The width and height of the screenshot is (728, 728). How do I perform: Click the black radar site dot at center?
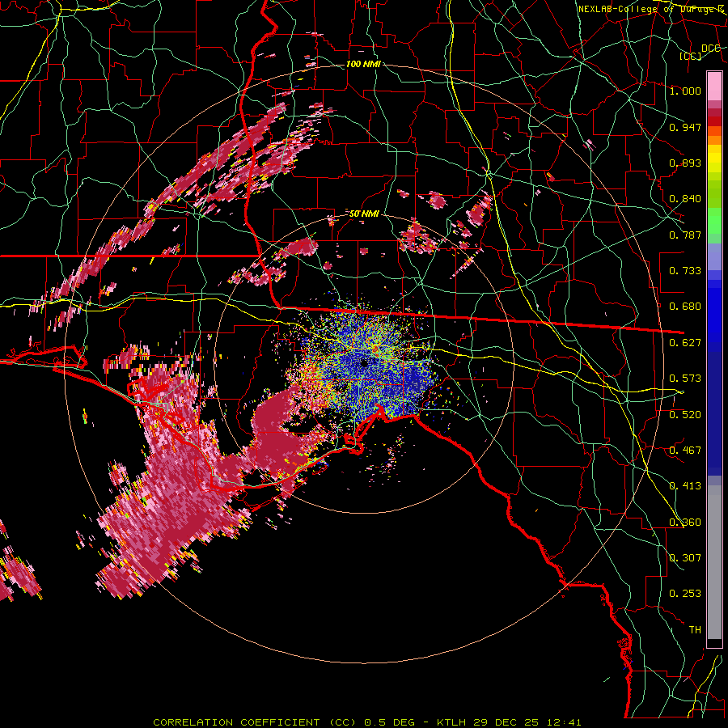point(364,362)
